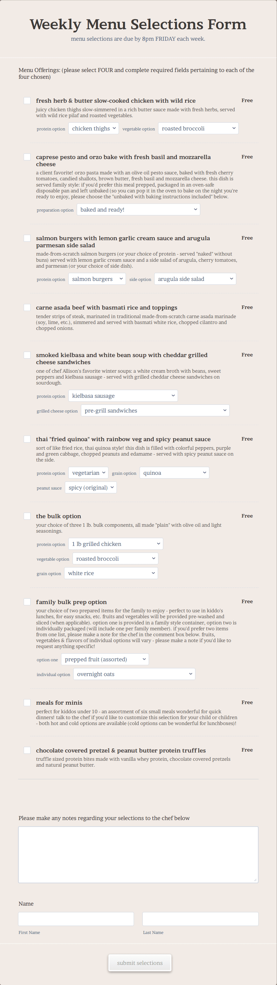Click the submit selections button

click(x=140, y=963)
